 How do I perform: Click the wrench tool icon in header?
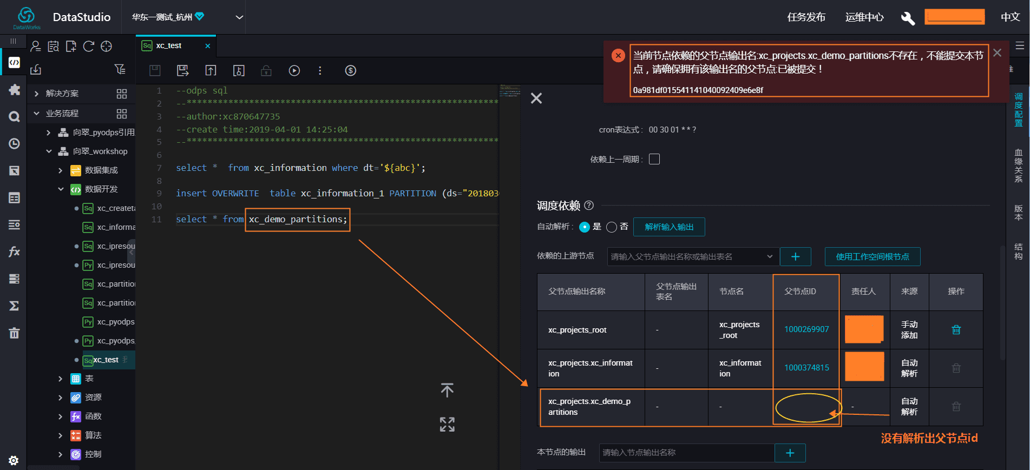[908, 18]
